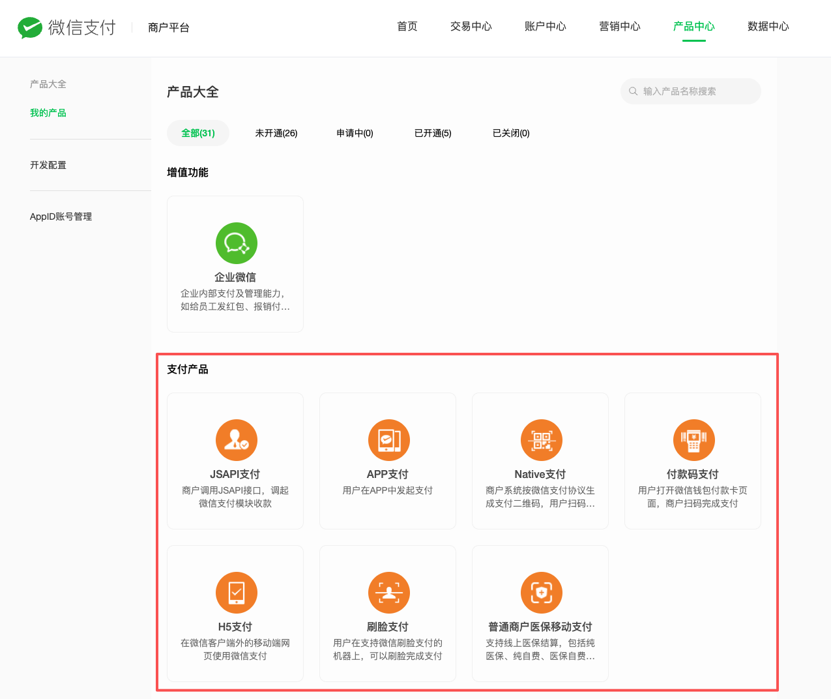Open the 企业微信 product icon
This screenshot has width=831, height=699.
237,243
